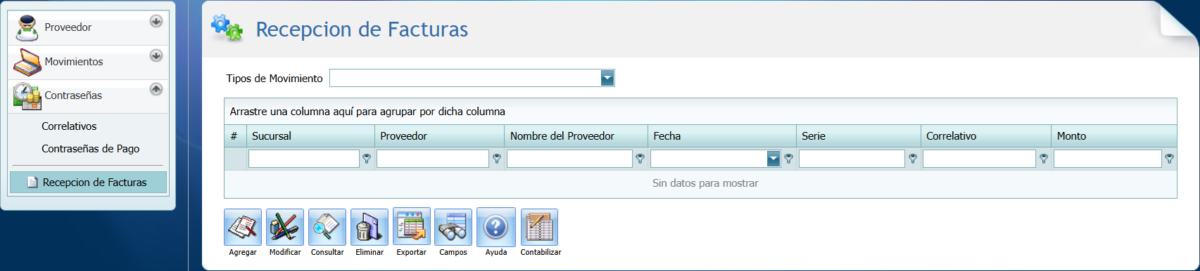The image size is (1200, 271).
Task: Click the Contraseñas clock-and-coins icon
Action: pyautogui.click(x=27, y=96)
